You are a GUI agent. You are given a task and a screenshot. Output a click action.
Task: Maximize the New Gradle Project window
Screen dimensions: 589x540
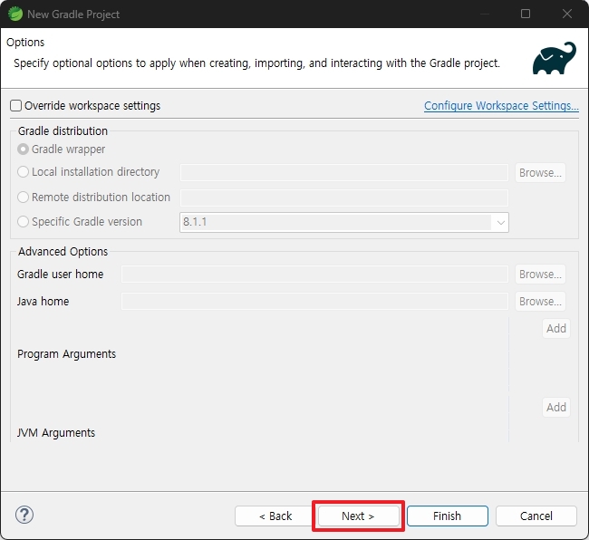pos(526,14)
